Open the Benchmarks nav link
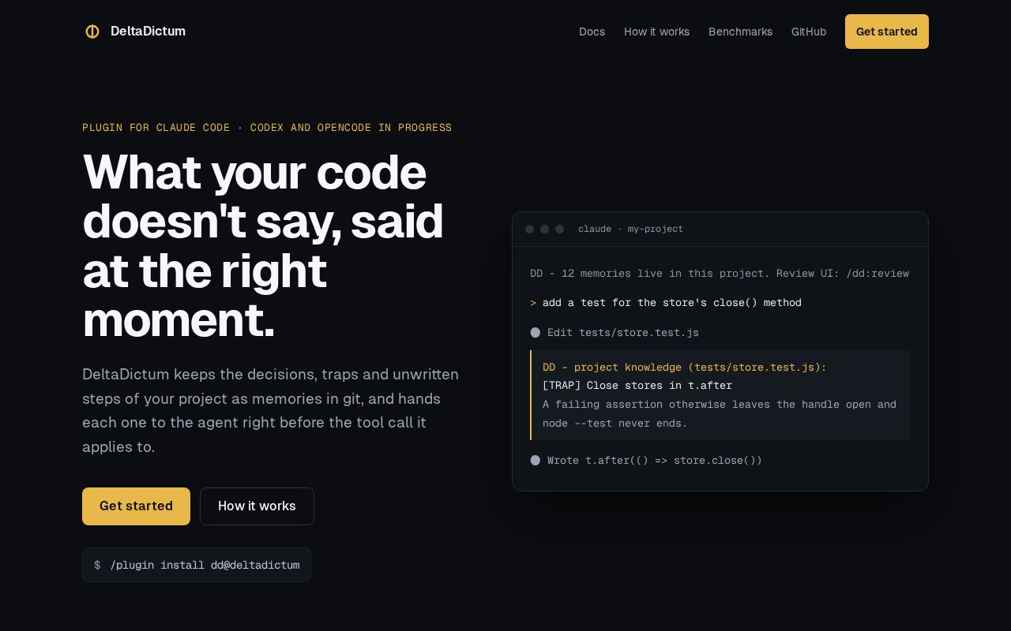This screenshot has width=1011, height=631. [x=740, y=32]
